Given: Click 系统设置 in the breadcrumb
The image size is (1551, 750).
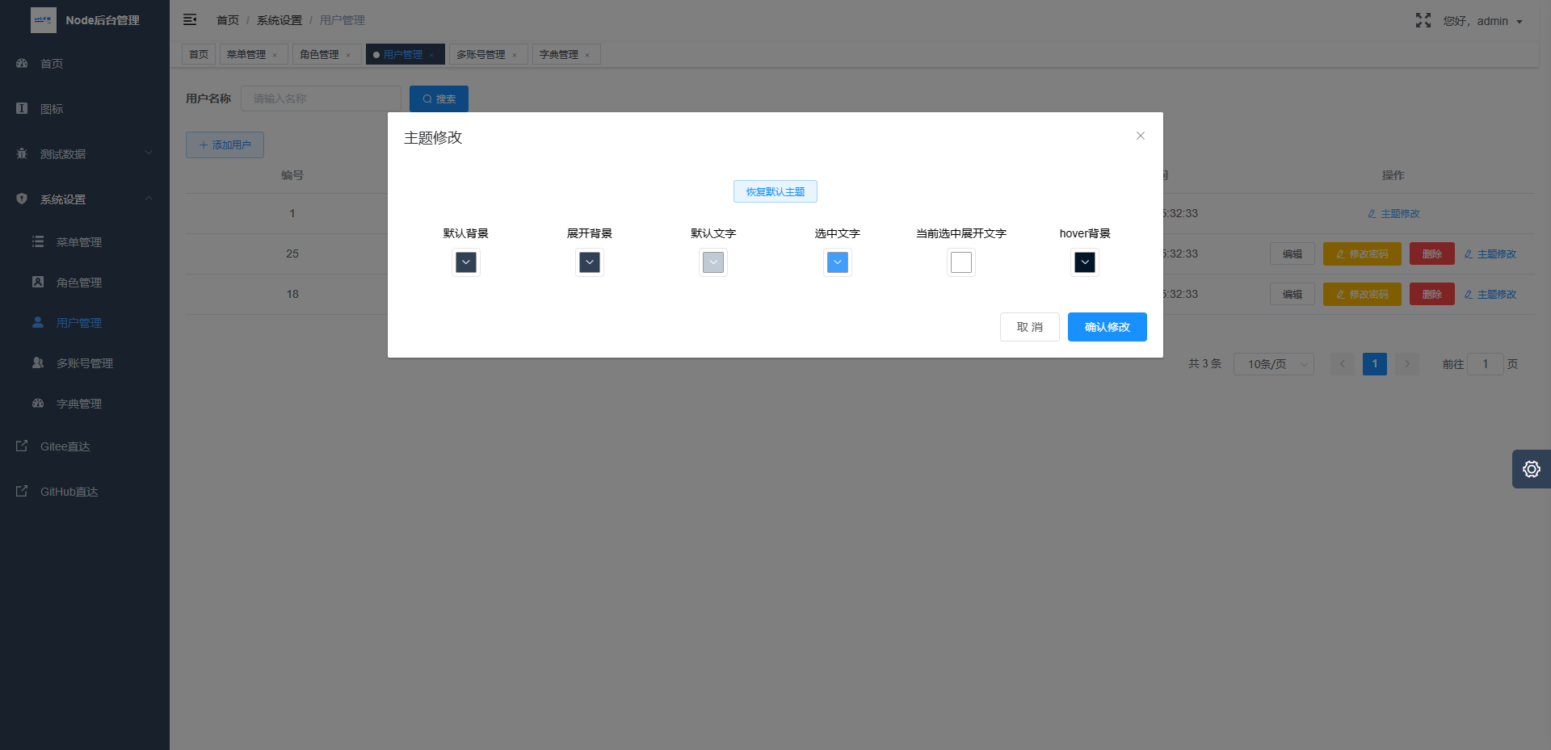Looking at the screenshot, I should (x=279, y=20).
